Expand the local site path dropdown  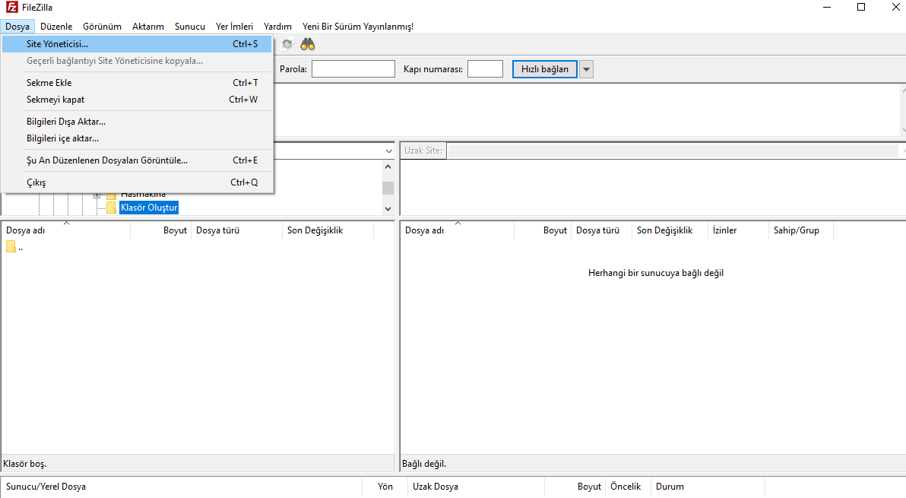389,151
